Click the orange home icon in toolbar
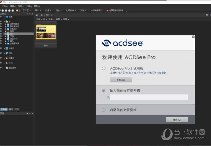 [x=17, y=10]
